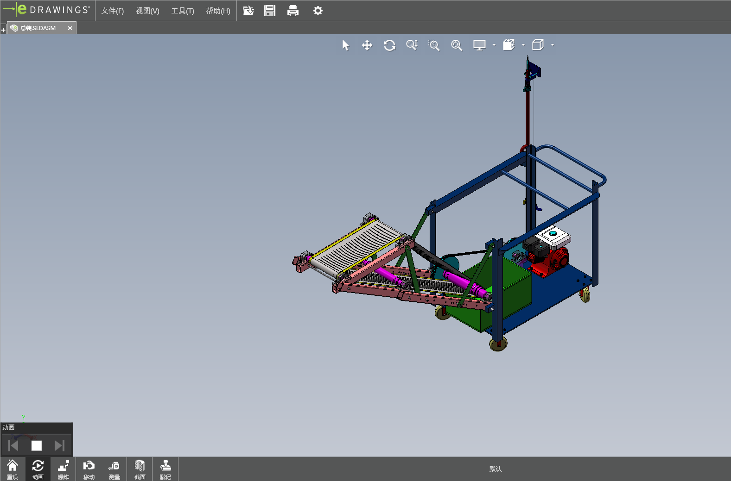Open the 戳记 stamp tool
Viewport: 731px width, 481px height.
tap(165, 469)
